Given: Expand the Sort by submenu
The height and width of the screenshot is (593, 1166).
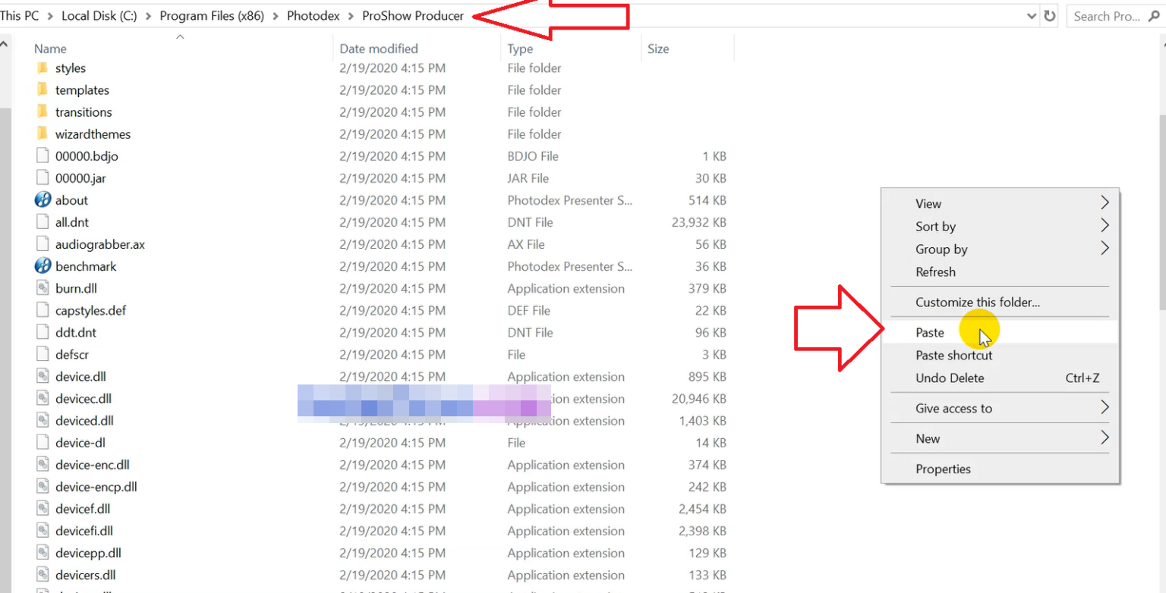Looking at the screenshot, I should pos(1105,226).
